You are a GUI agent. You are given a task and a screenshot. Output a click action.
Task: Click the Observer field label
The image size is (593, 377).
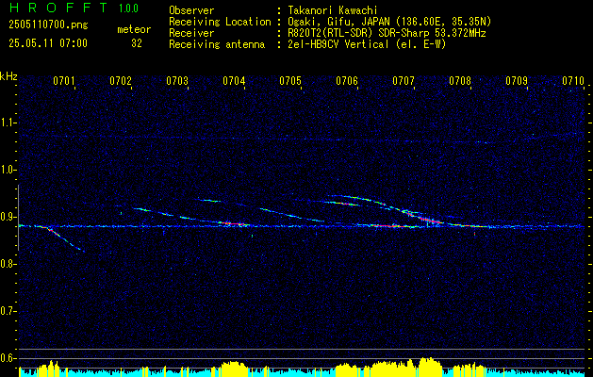coord(191,10)
